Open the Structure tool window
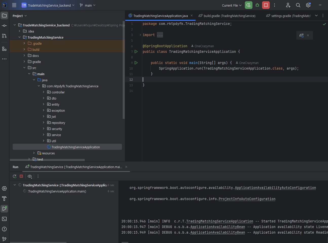This screenshot has height=243, width=328. [x=4, y=49]
